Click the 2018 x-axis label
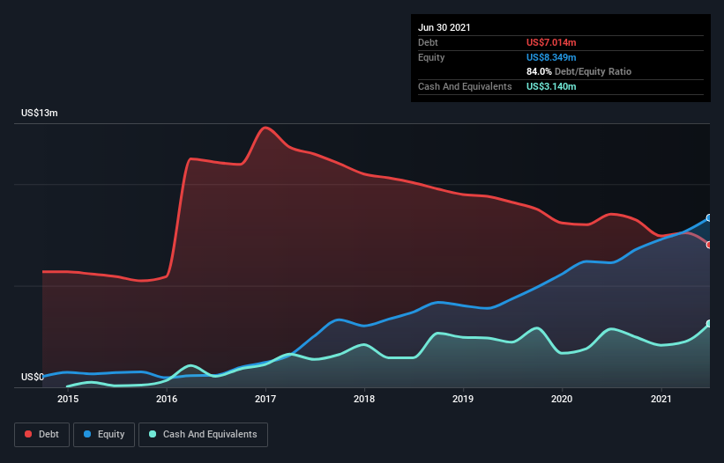Image resolution: width=724 pixels, height=463 pixels. point(364,399)
